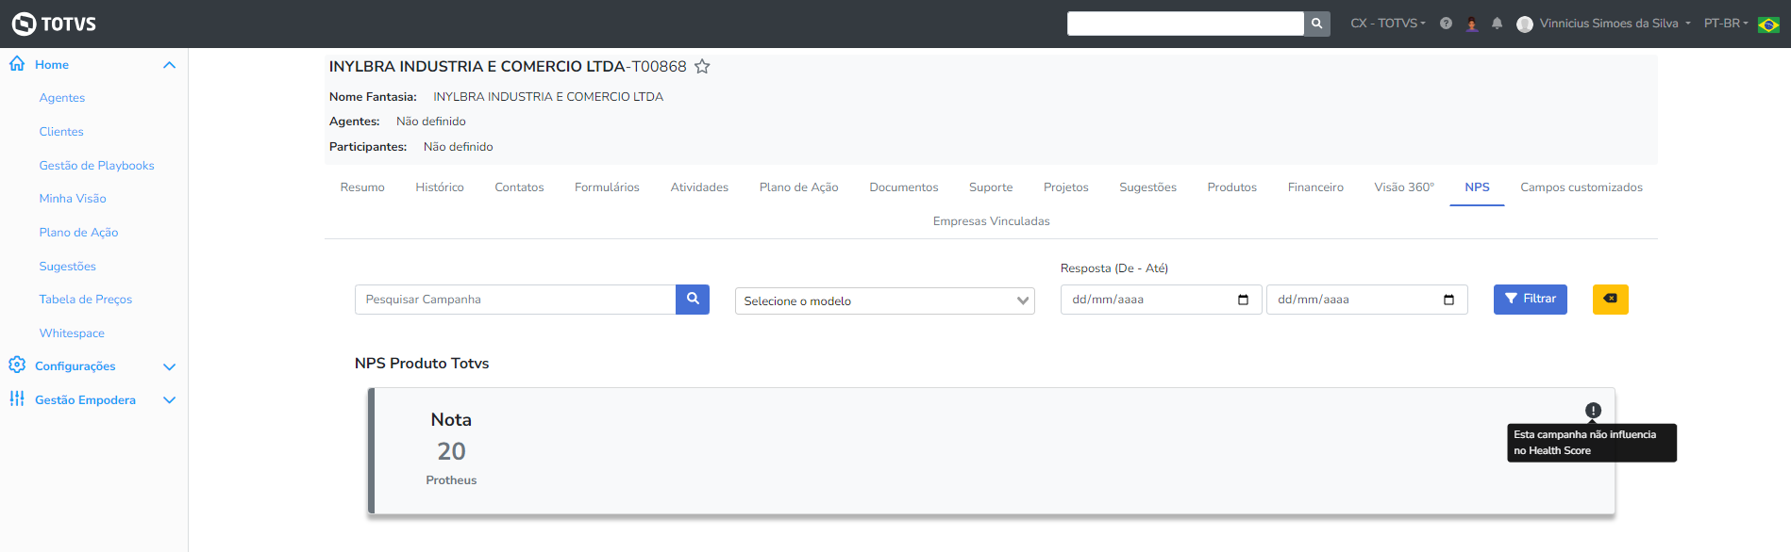Open the Projetos tab

(1066, 187)
